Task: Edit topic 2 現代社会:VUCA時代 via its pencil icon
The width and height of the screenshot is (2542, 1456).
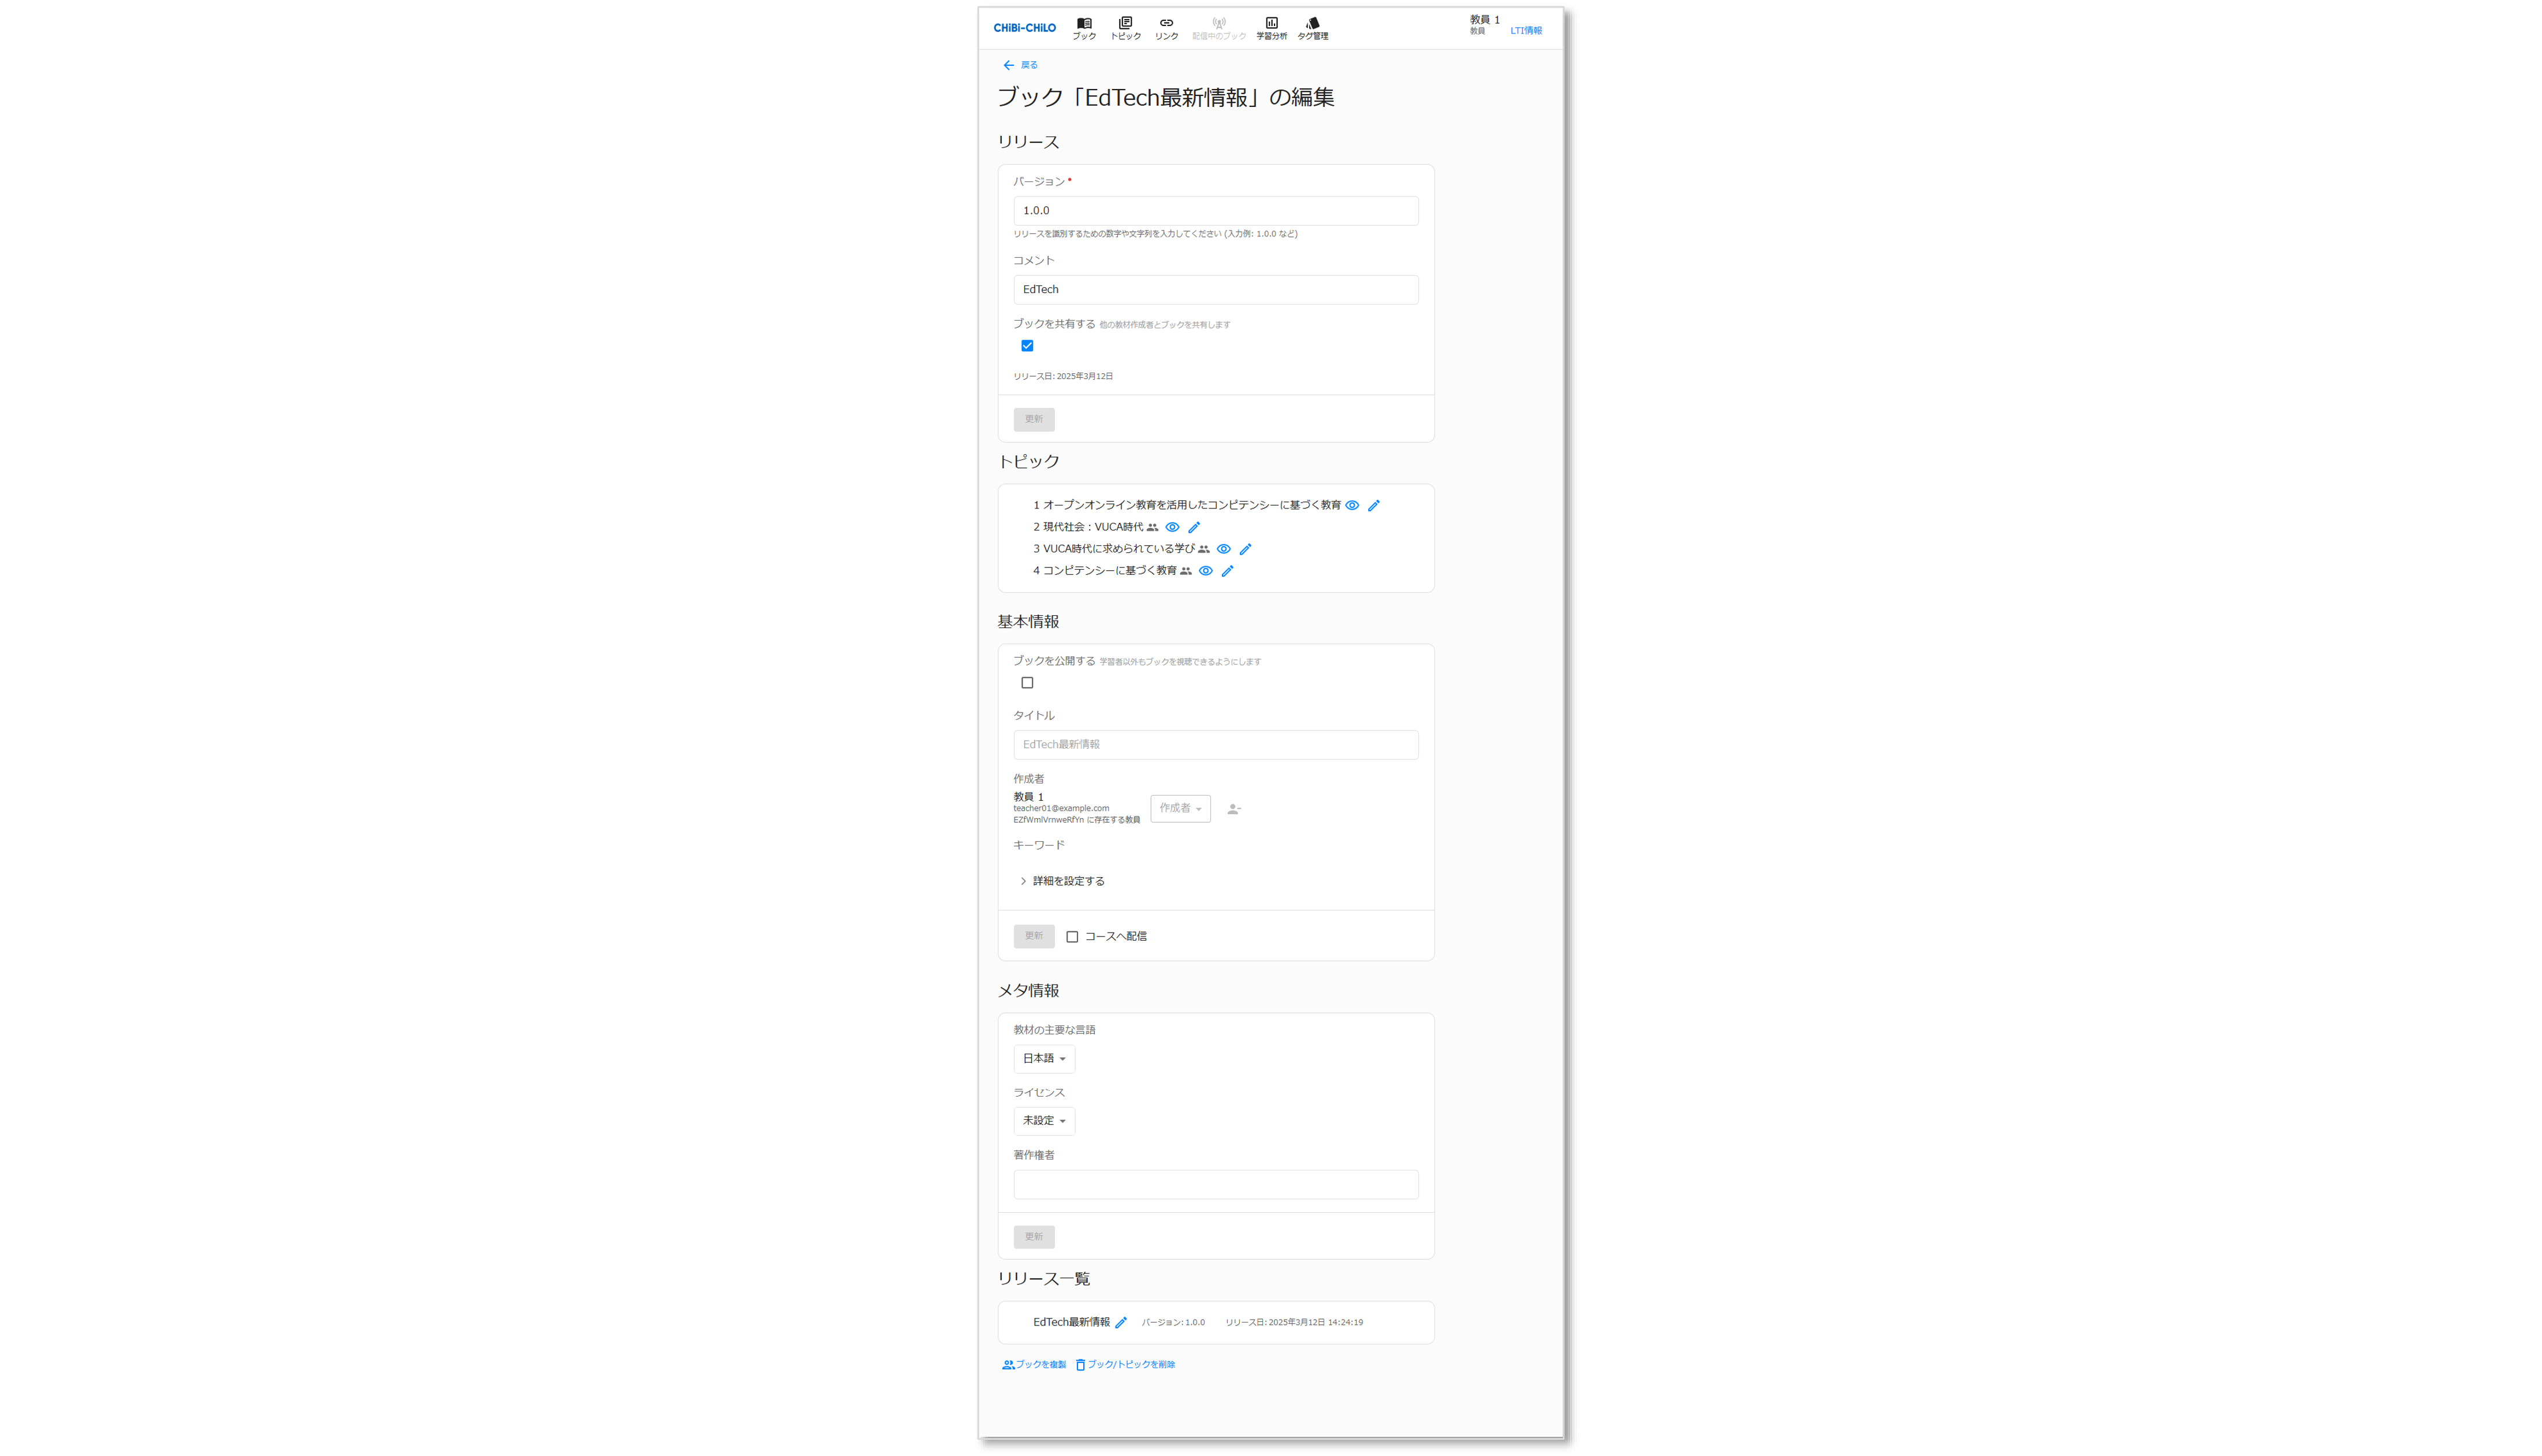Action: [1194, 527]
